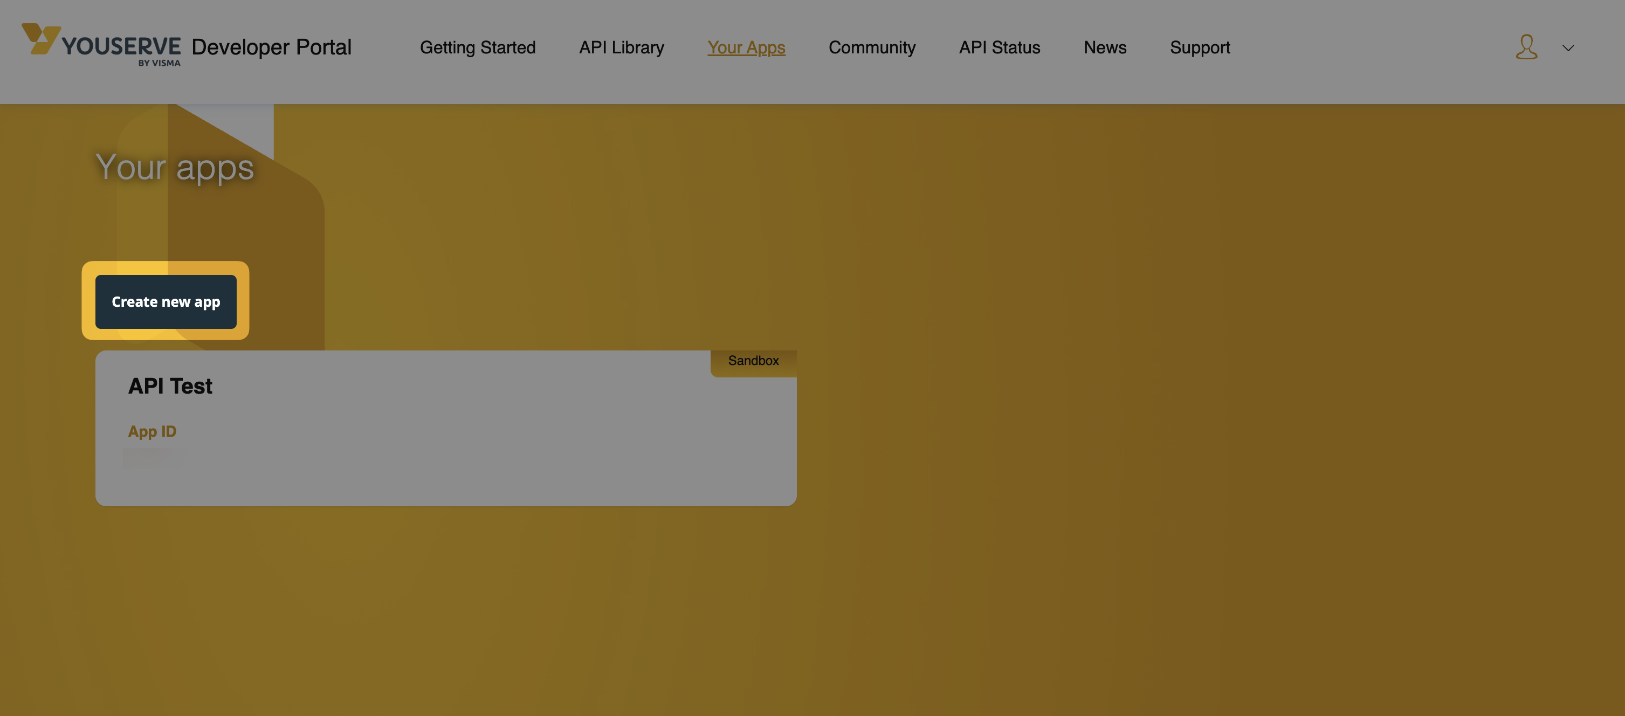Click the Youserve Y-shaped logo icon

[40, 38]
